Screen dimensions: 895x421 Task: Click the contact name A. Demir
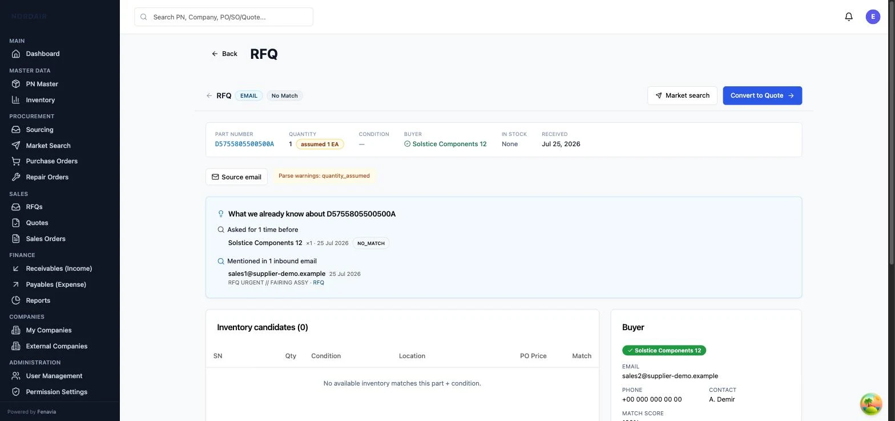pyautogui.click(x=722, y=399)
